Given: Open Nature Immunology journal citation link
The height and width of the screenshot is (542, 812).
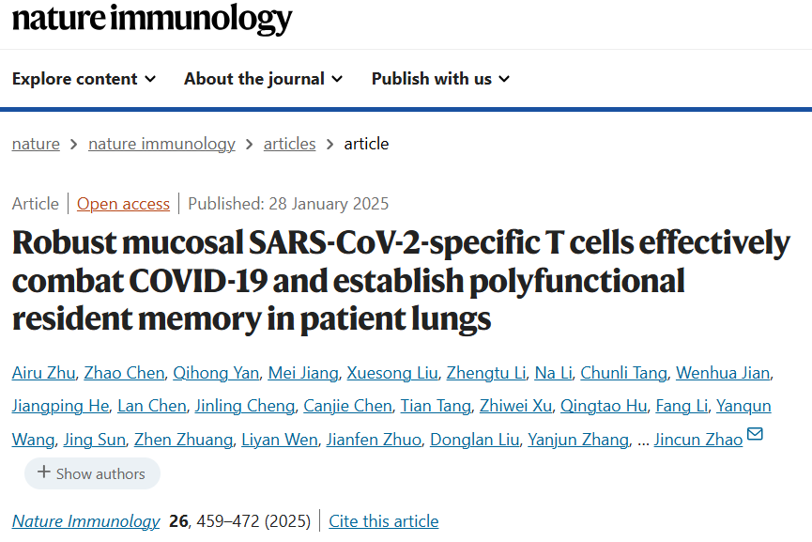Looking at the screenshot, I should 86,521.
